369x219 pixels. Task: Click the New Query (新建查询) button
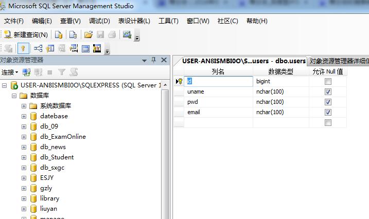[x=26, y=35]
